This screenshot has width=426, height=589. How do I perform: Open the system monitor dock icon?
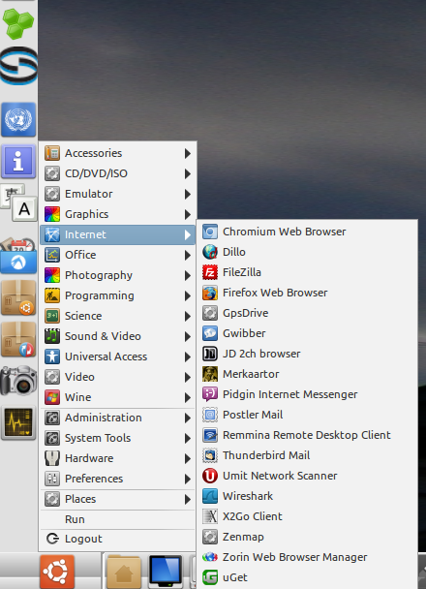click(18, 422)
